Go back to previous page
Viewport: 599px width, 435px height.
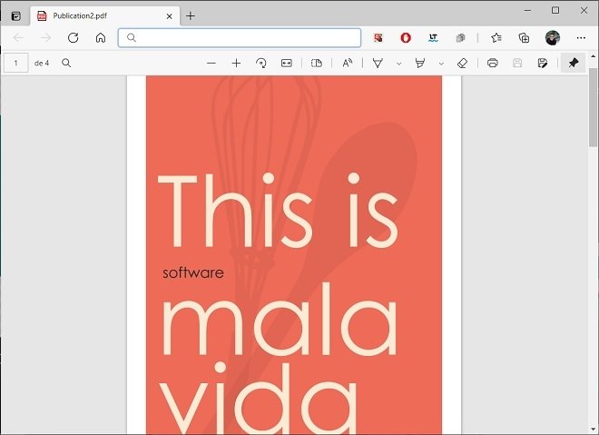(18, 38)
